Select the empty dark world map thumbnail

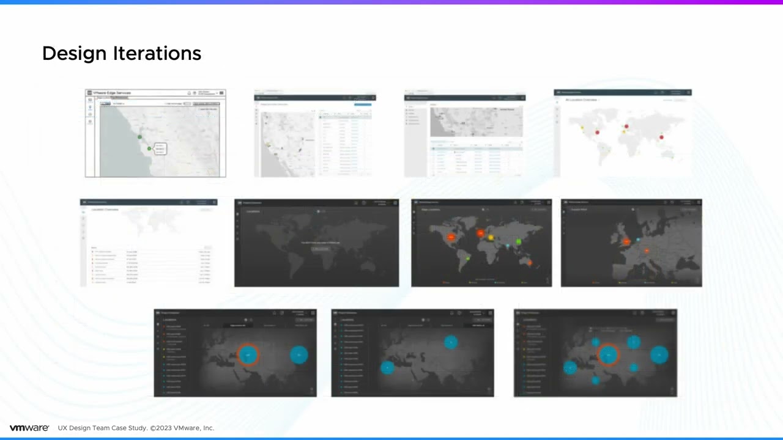pos(317,243)
